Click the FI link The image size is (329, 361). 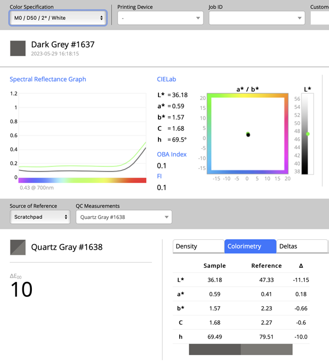[159, 176]
